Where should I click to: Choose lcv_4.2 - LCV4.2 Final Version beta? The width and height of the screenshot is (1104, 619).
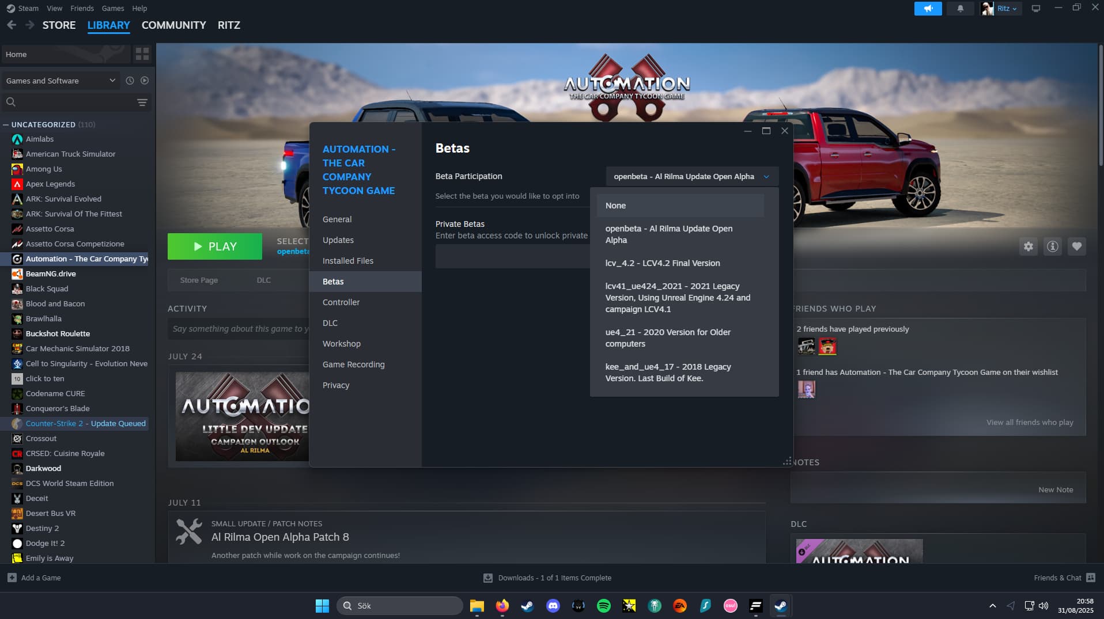point(663,263)
